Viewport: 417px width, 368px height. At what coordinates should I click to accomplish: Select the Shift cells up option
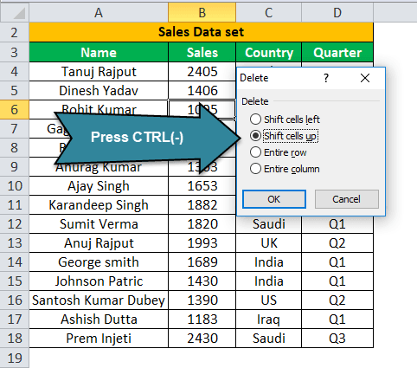284,136
